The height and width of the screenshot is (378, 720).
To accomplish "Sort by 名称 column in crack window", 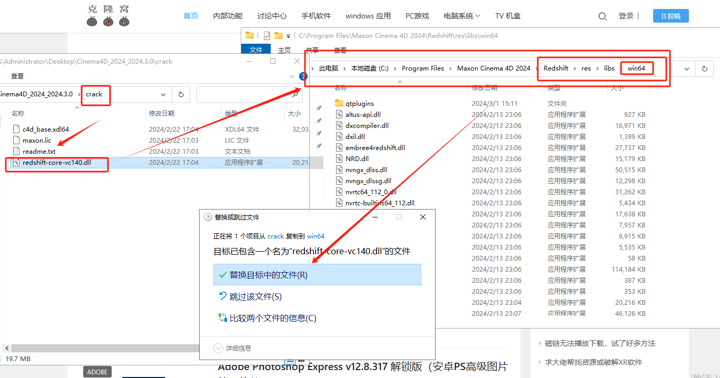I will point(18,113).
